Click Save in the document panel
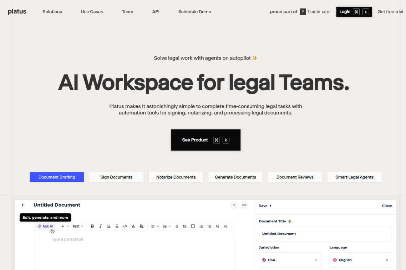 coord(263,206)
